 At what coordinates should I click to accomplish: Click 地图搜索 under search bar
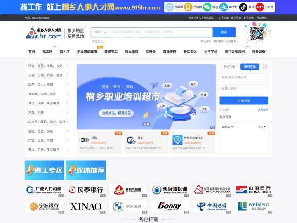(x=218, y=41)
